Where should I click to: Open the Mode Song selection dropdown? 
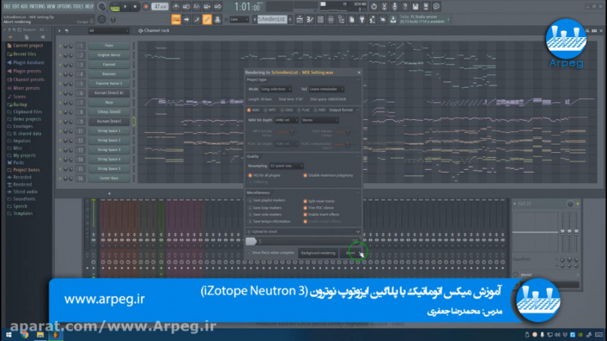(276, 90)
